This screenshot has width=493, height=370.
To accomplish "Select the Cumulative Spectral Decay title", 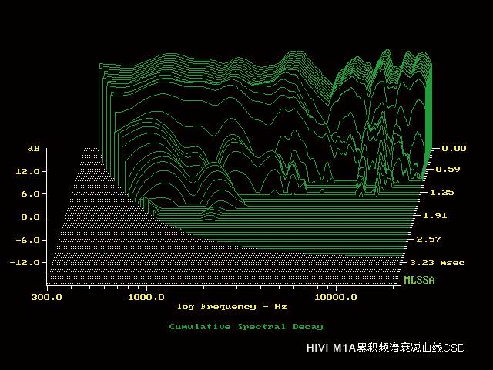I will (246, 327).
